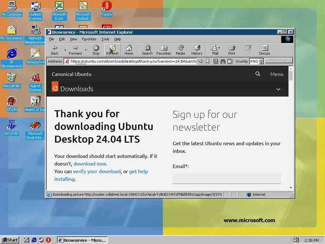This screenshot has width=325, height=244.
Task: Open the View menu
Action: (73, 39)
